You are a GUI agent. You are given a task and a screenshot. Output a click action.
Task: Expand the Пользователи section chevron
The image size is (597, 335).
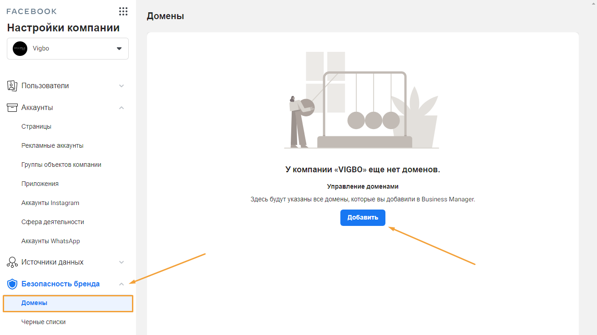tap(121, 86)
